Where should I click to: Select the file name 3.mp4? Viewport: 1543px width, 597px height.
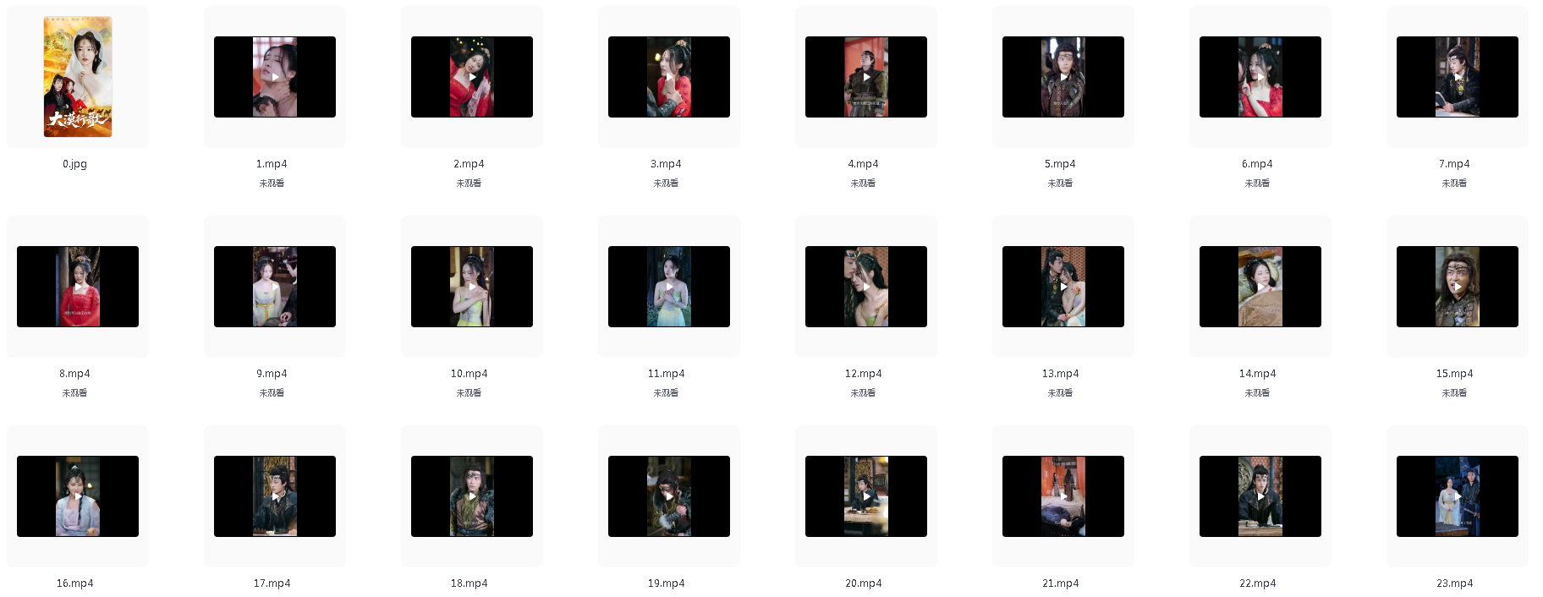666,164
